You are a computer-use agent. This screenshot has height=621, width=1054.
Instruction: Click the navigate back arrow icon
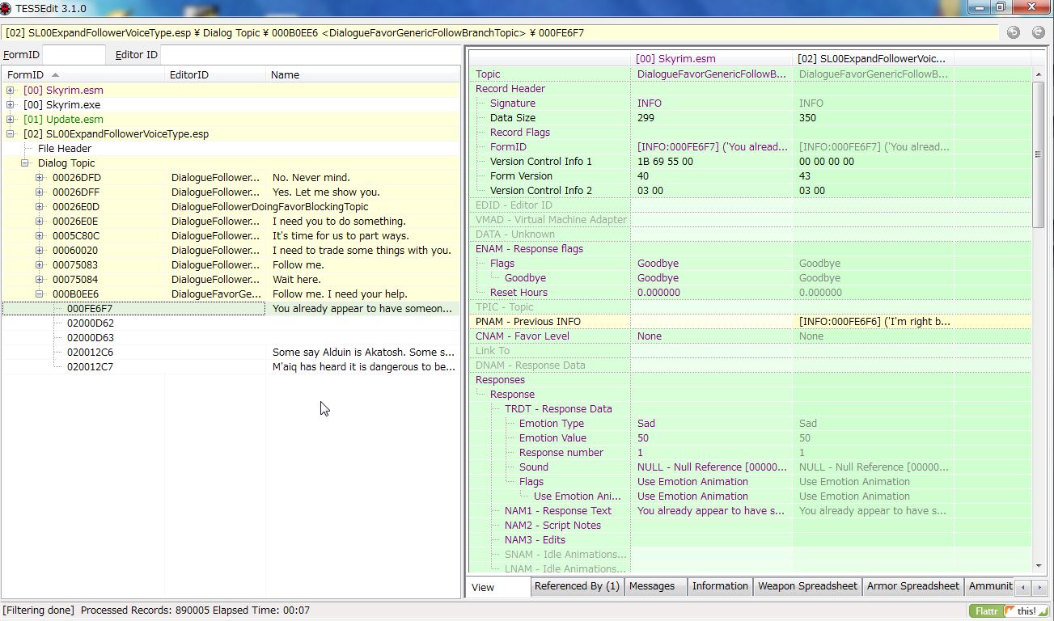pos(1013,32)
